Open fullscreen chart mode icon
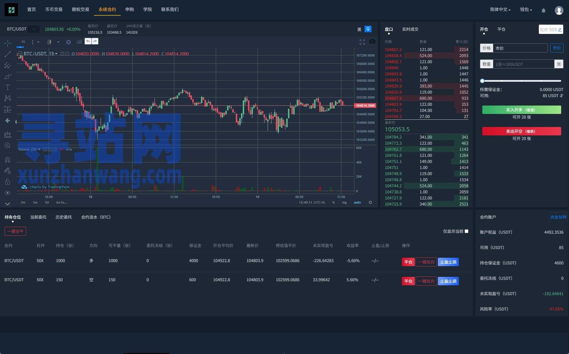This screenshot has width=569, height=354. pos(362,42)
